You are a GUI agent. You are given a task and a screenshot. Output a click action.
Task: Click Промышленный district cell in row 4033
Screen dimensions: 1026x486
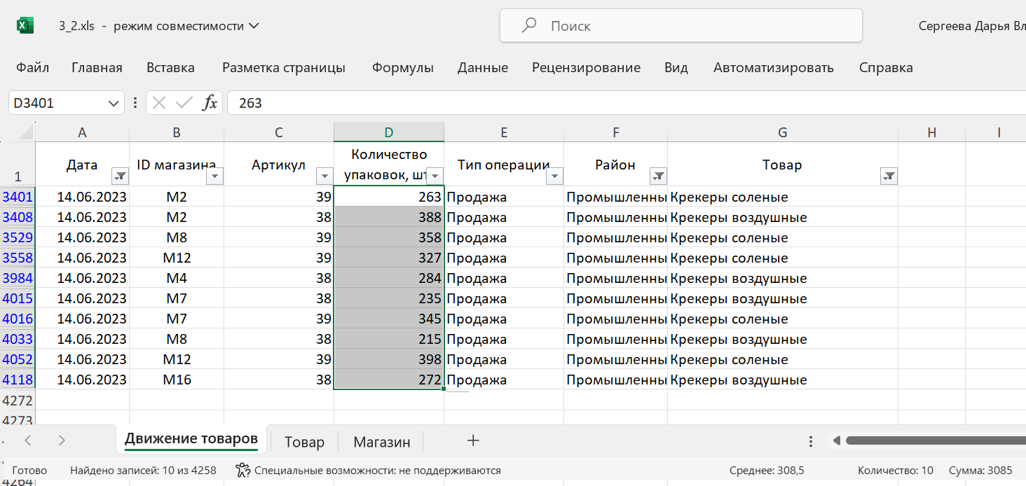[x=615, y=339]
